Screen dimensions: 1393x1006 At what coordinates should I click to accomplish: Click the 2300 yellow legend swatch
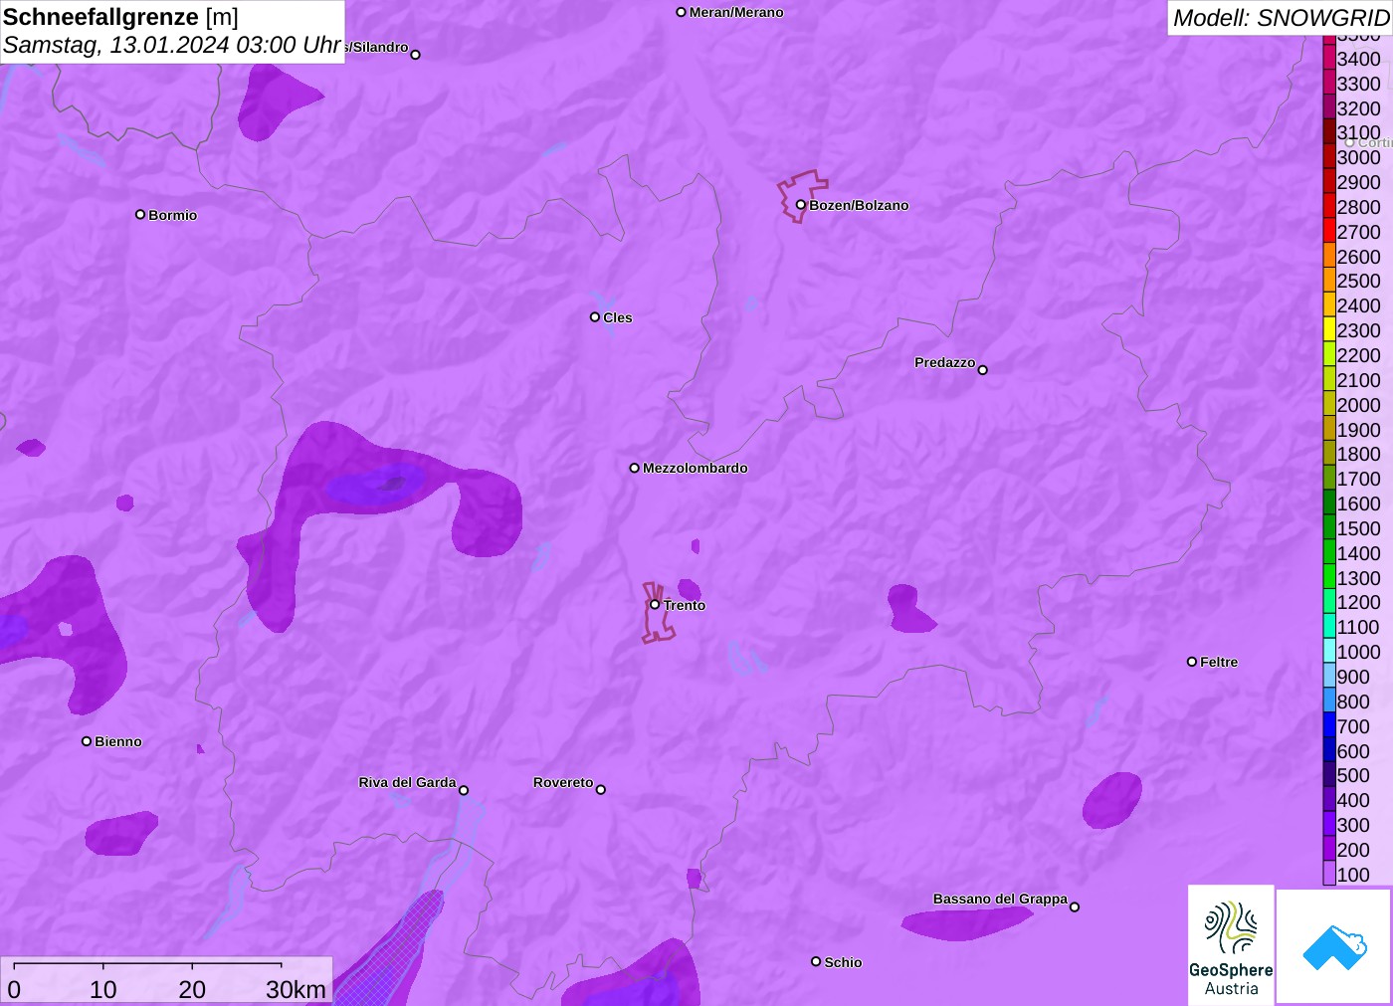point(1329,329)
